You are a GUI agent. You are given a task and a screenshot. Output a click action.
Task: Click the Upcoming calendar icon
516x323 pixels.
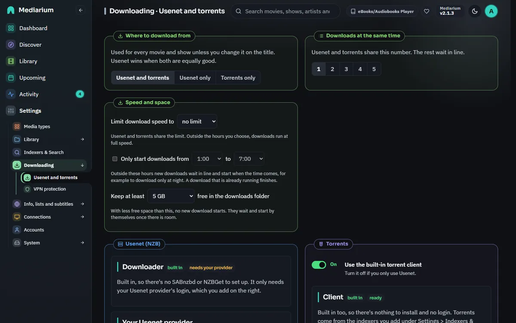pos(11,78)
